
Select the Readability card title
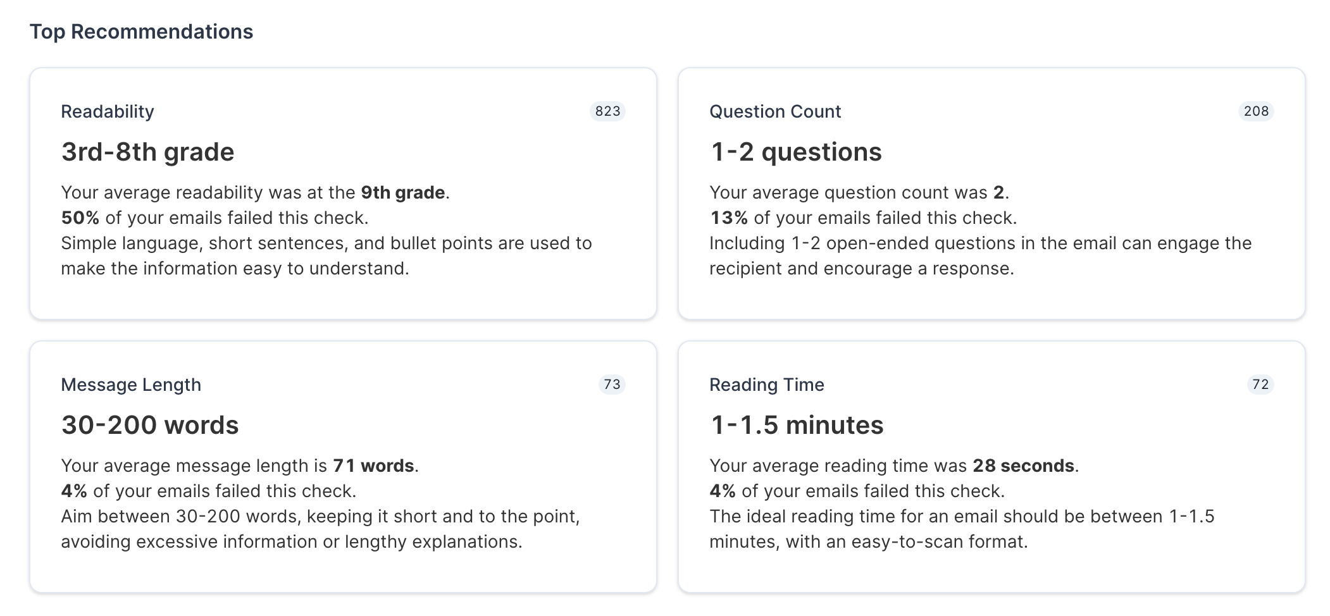108,111
